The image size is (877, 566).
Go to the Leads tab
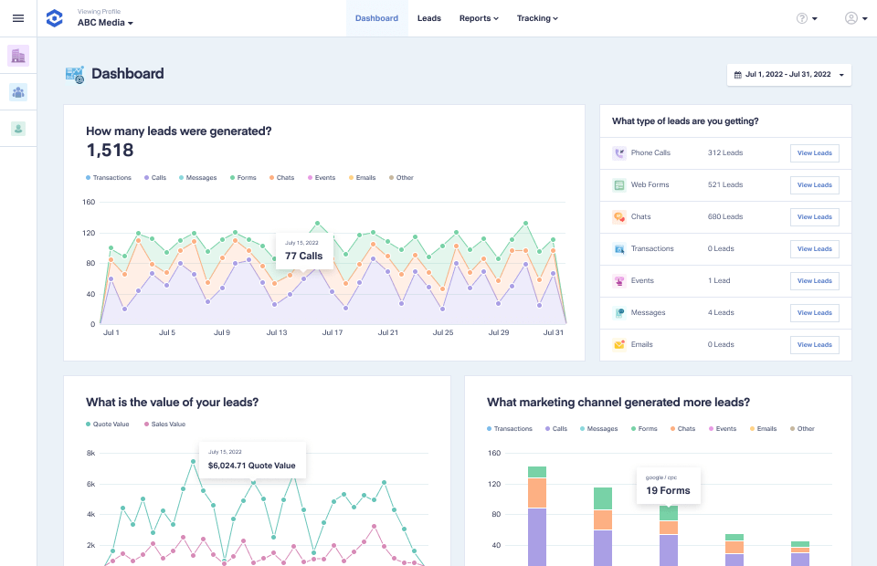429,18
